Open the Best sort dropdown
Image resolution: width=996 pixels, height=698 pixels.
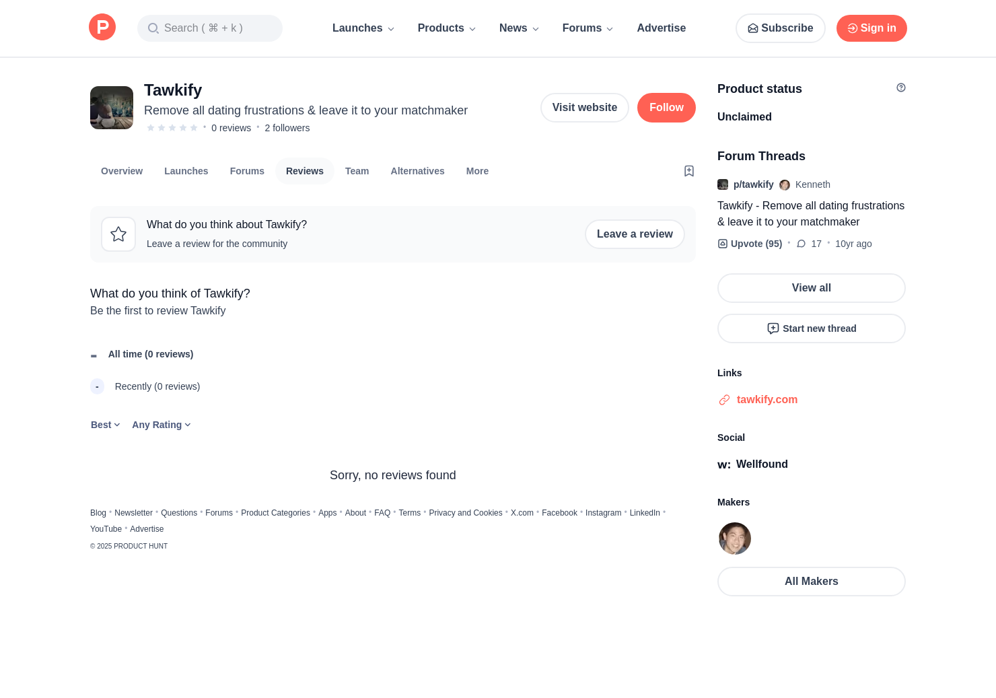106,425
